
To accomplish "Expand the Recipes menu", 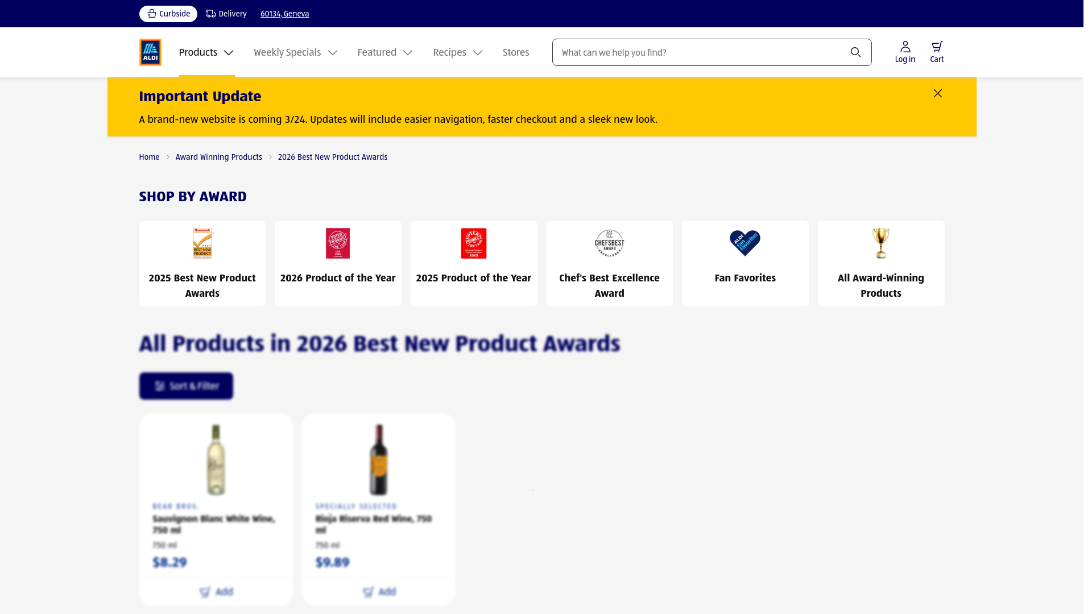I will 458,52.
